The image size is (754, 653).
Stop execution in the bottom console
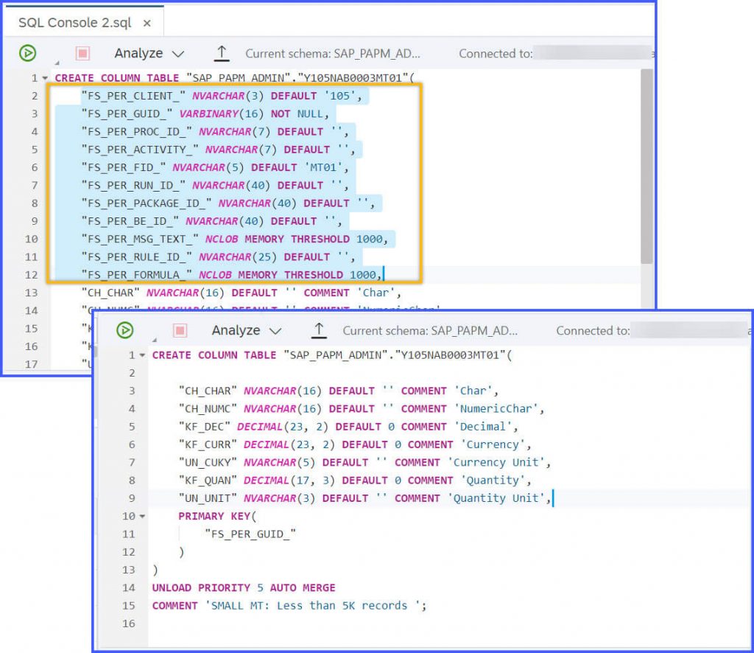(180, 330)
